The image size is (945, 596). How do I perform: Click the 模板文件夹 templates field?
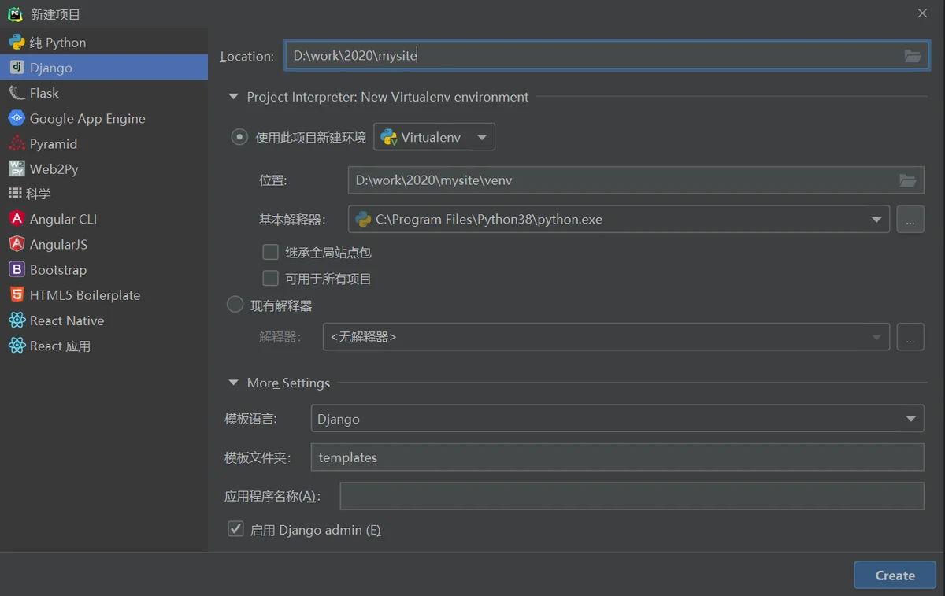point(617,457)
